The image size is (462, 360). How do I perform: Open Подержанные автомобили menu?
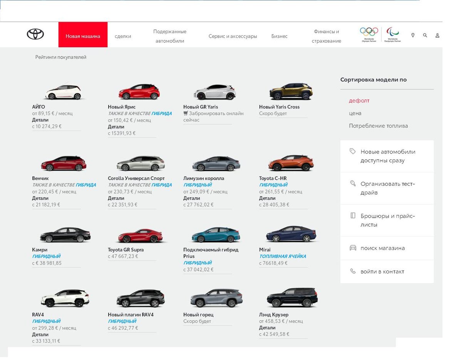pyautogui.click(x=170, y=36)
